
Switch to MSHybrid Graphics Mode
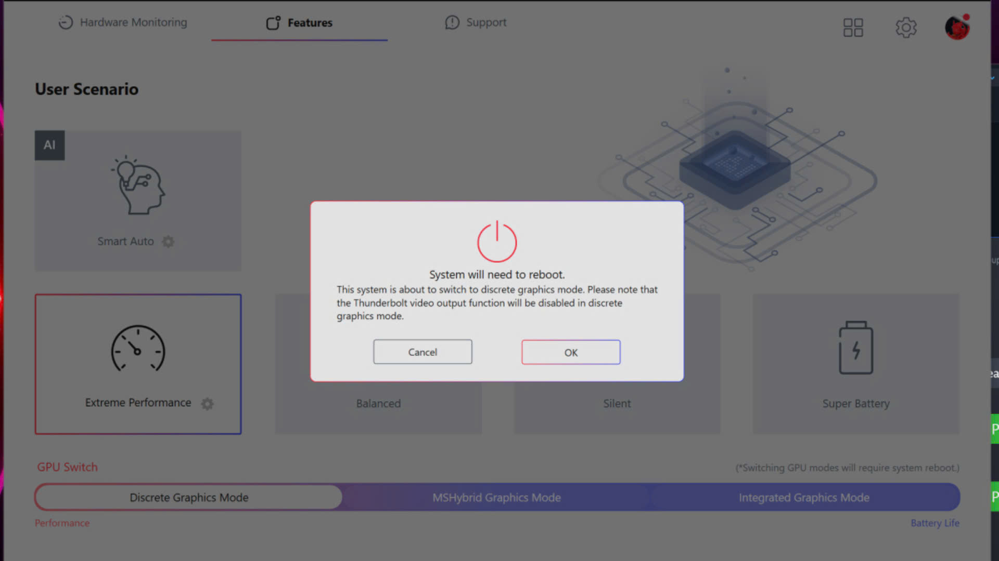coord(496,498)
